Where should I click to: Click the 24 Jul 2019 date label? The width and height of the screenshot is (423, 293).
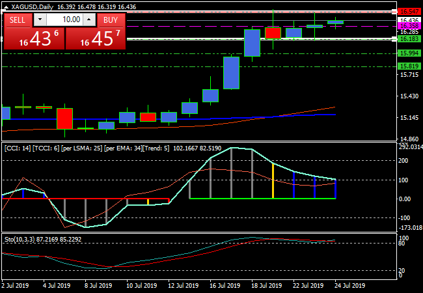pos(349,285)
